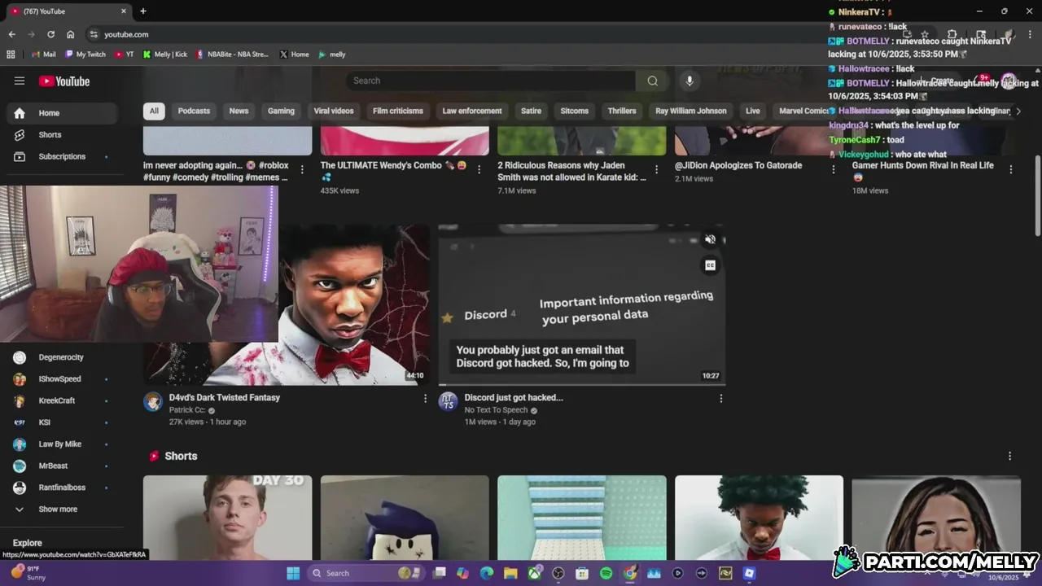Image resolution: width=1042 pixels, height=586 pixels.
Task: Play the Discord just got hacked thumbnail
Action: (x=582, y=305)
